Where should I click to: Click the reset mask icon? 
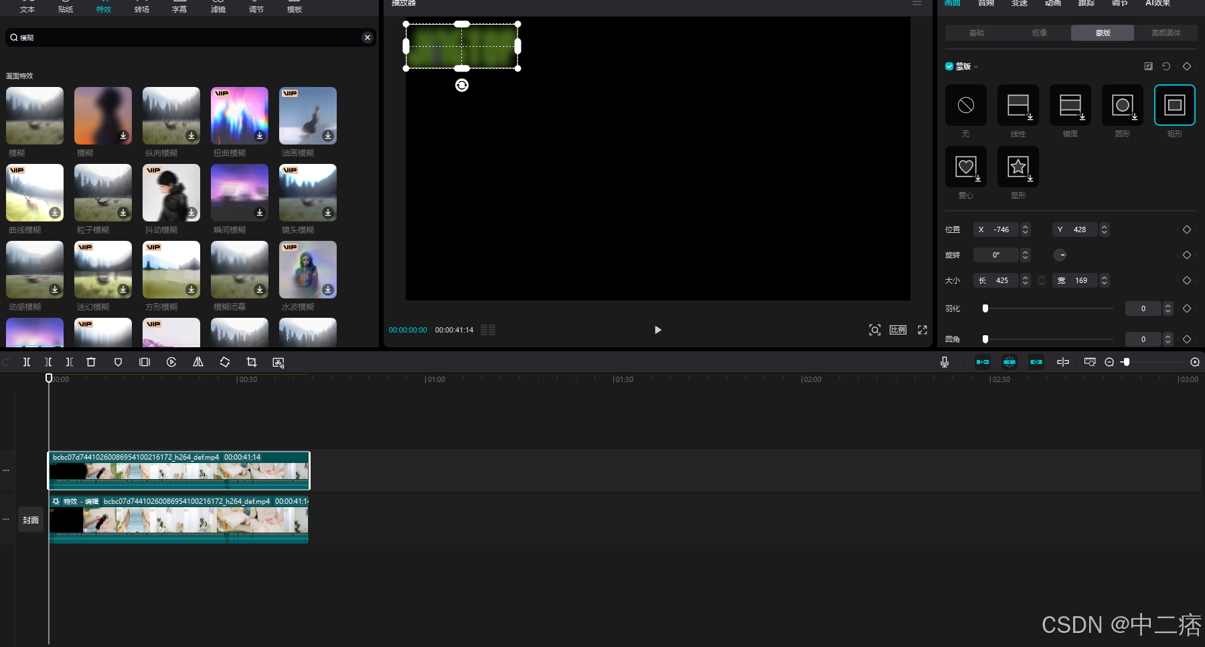pos(1166,66)
